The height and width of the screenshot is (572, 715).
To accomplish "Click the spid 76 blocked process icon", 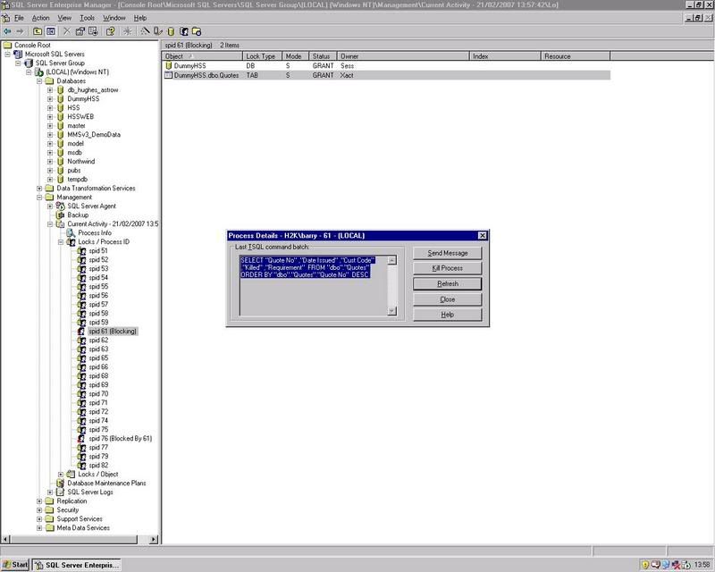I will point(81,438).
